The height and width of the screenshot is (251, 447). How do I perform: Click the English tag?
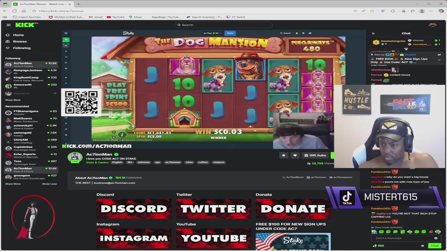click(x=117, y=162)
